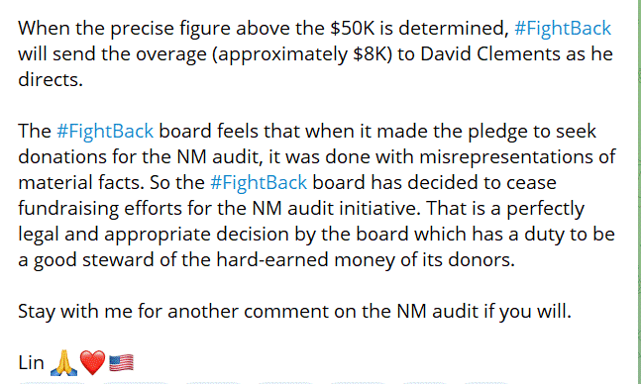Click the American flag emoji

(122, 363)
